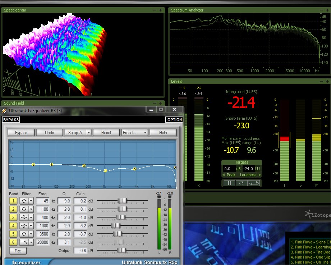Click band 5 peak filter shape icon
Viewport: 331px width, 265px height.
pyautogui.click(x=24, y=234)
